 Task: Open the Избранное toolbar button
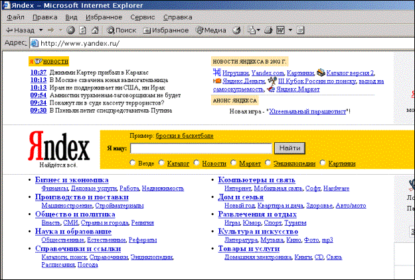click(166, 30)
